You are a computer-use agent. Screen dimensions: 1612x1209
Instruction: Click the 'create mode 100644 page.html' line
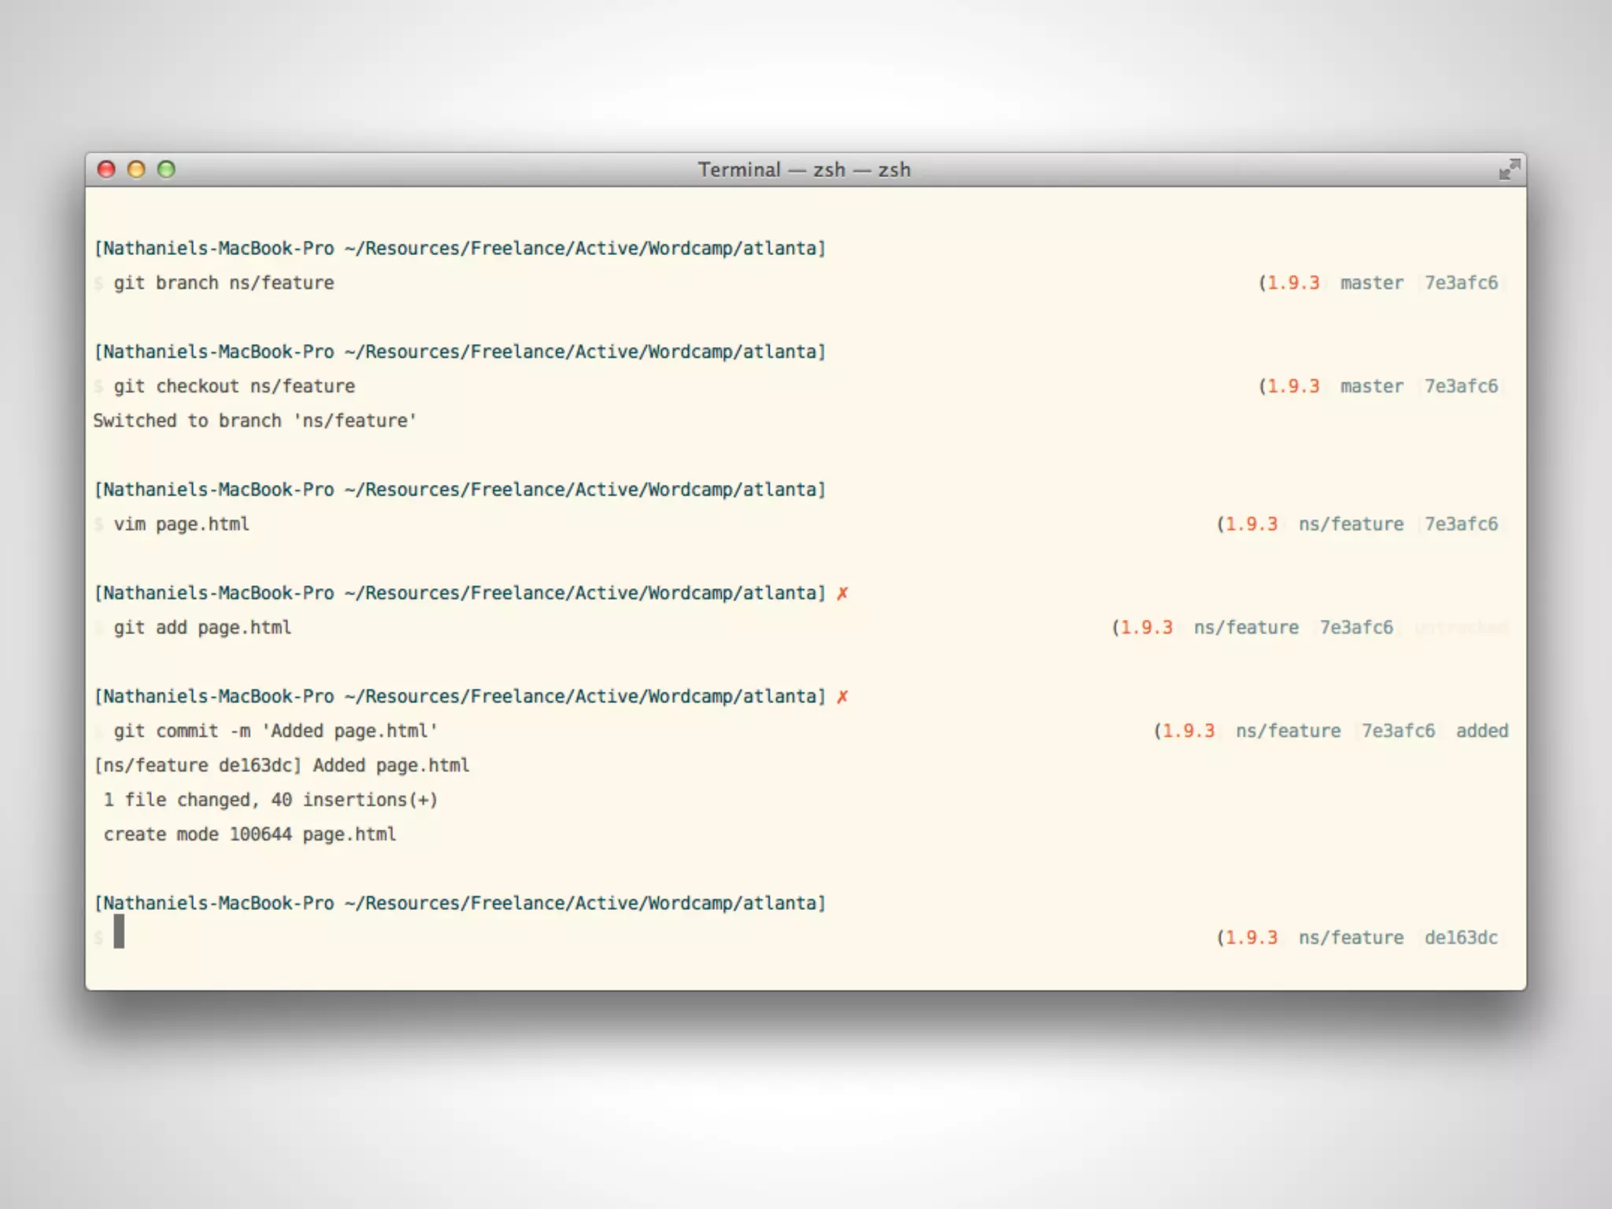[x=250, y=834]
